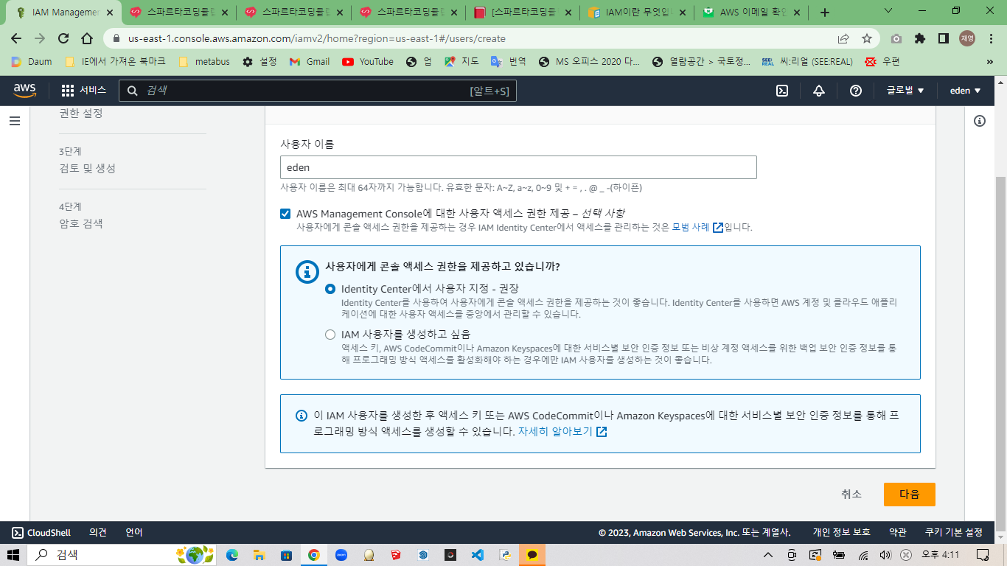Screen dimensions: 1007x566
Task: Open the Gmail bookmark
Action: click(x=310, y=62)
